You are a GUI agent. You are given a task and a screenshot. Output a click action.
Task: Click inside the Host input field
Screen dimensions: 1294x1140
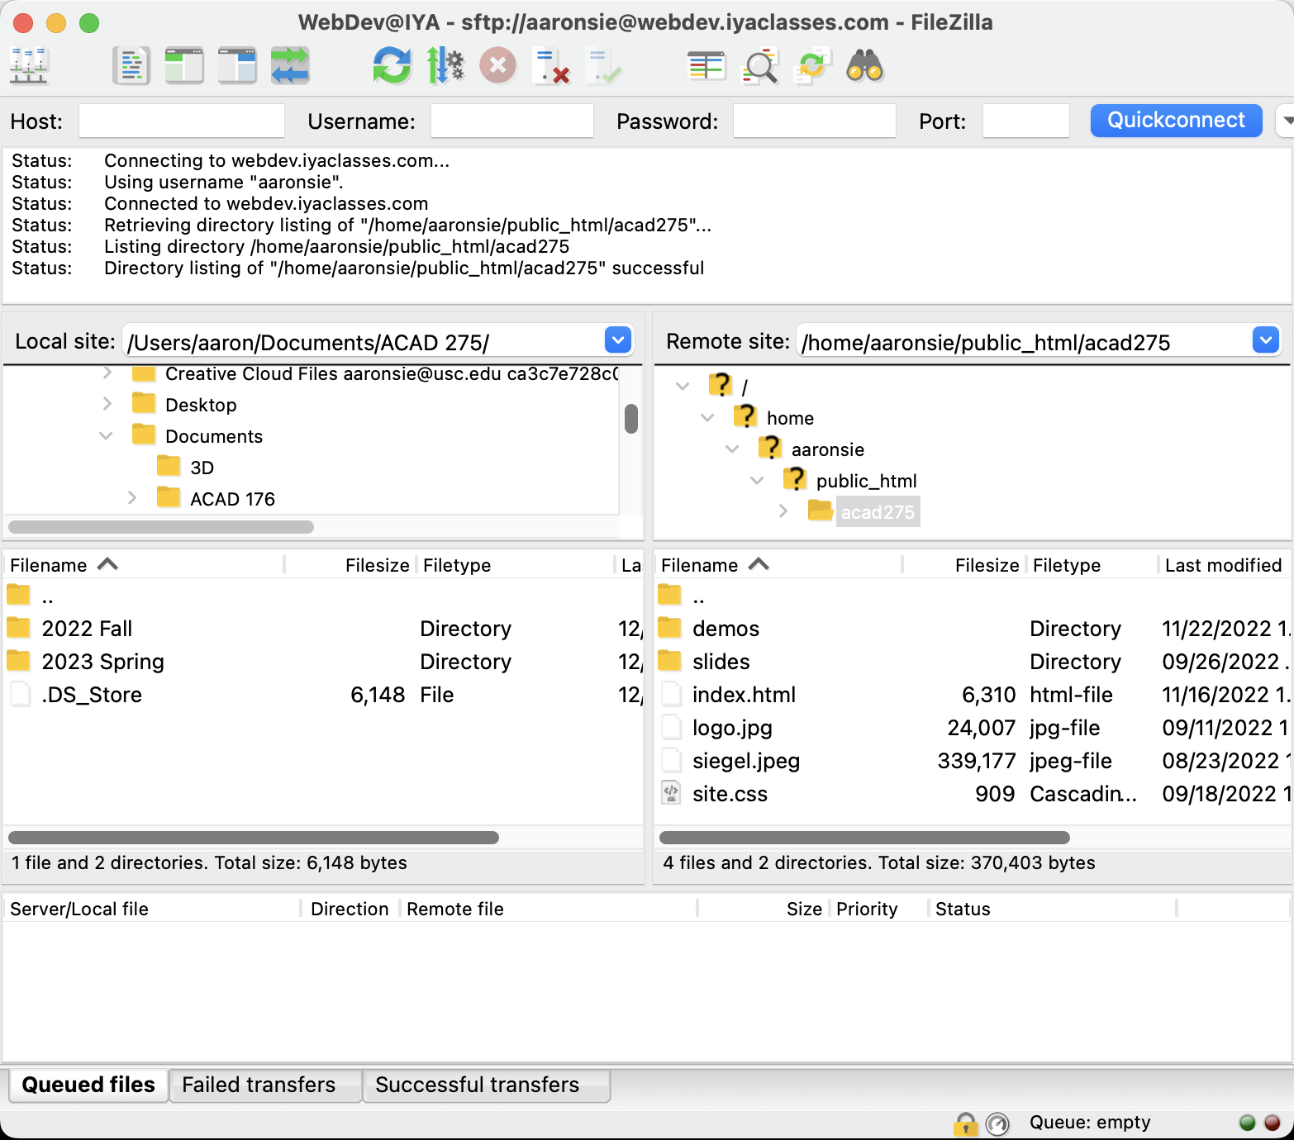181,121
